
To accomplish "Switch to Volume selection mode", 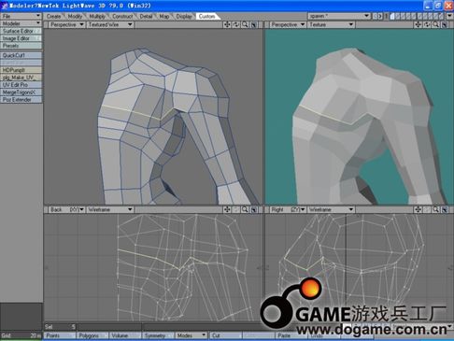I will [125, 335].
